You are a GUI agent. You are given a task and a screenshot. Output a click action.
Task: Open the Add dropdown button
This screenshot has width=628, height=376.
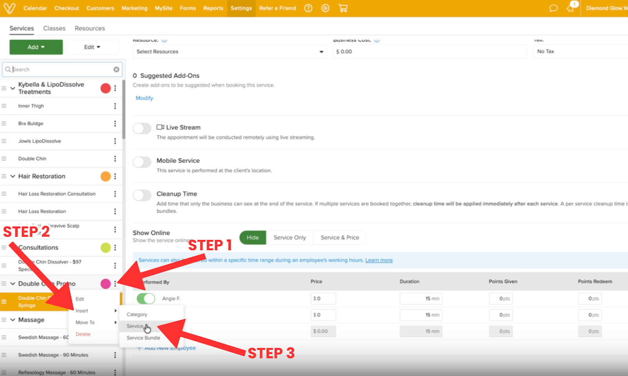[x=36, y=47]
